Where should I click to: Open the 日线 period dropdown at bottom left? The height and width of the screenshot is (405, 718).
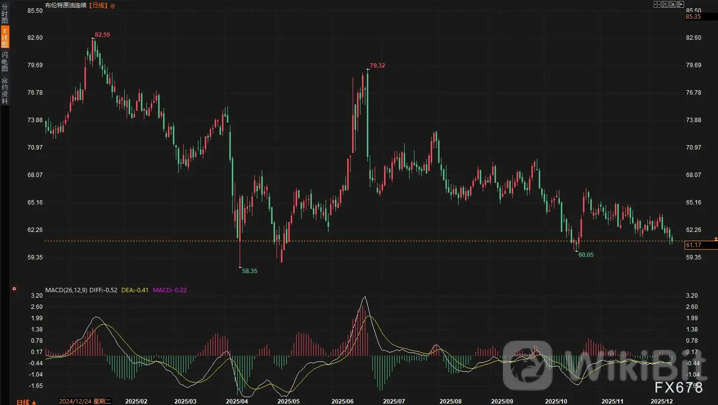26,402
